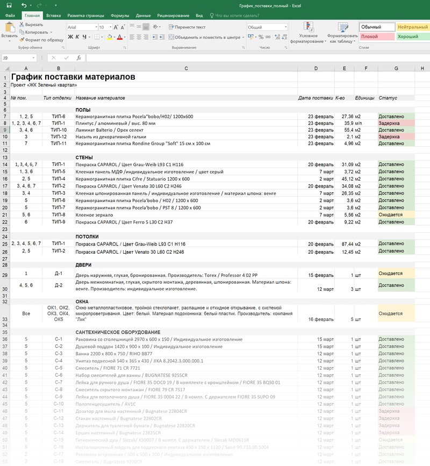This screenshot has width=430, height=466.
Task: Select the Хороший cell style
Action: click(x=413, y=37)
